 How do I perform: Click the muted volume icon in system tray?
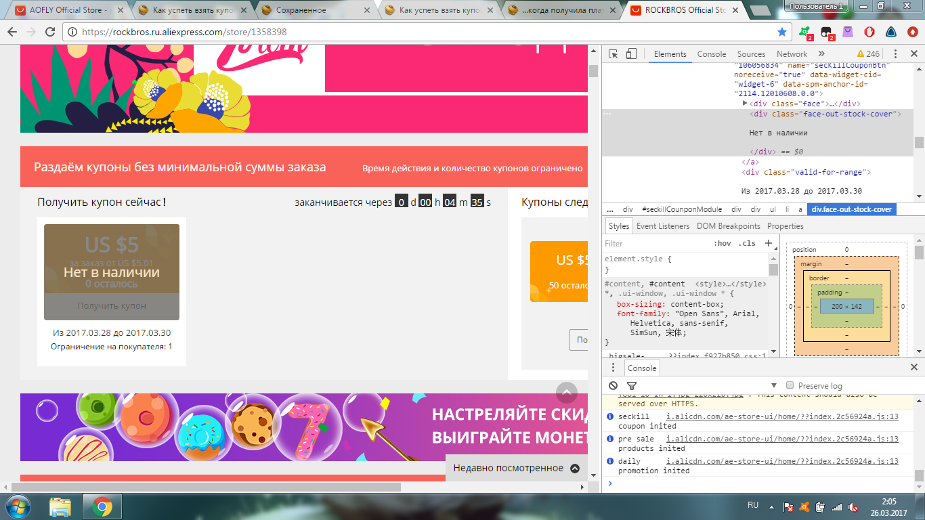[854, 506]
